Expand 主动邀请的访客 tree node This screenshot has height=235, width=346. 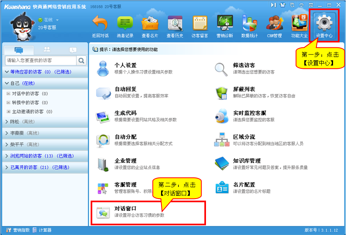[8, 112]
